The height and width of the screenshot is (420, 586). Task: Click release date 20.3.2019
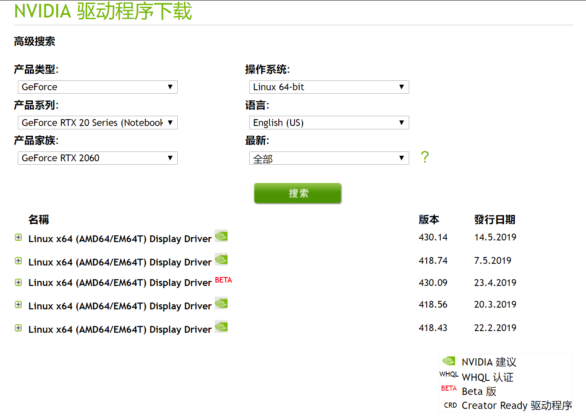pos(495,305)
